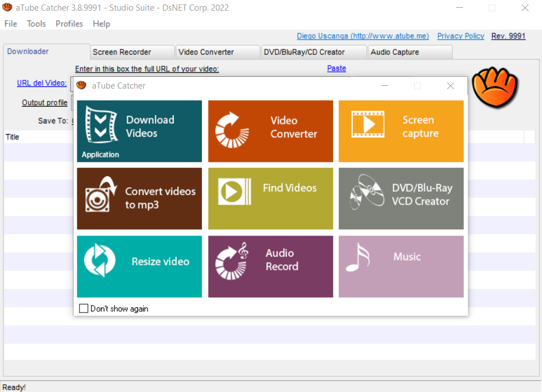Viewport: 542px width, 392px height.
Task: Enable the Don't show again checkbox
Action: (x=84, y=308)
